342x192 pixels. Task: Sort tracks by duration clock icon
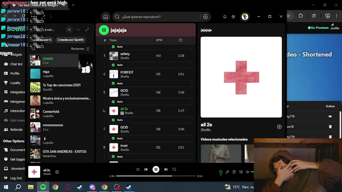(x=180, y=40)
